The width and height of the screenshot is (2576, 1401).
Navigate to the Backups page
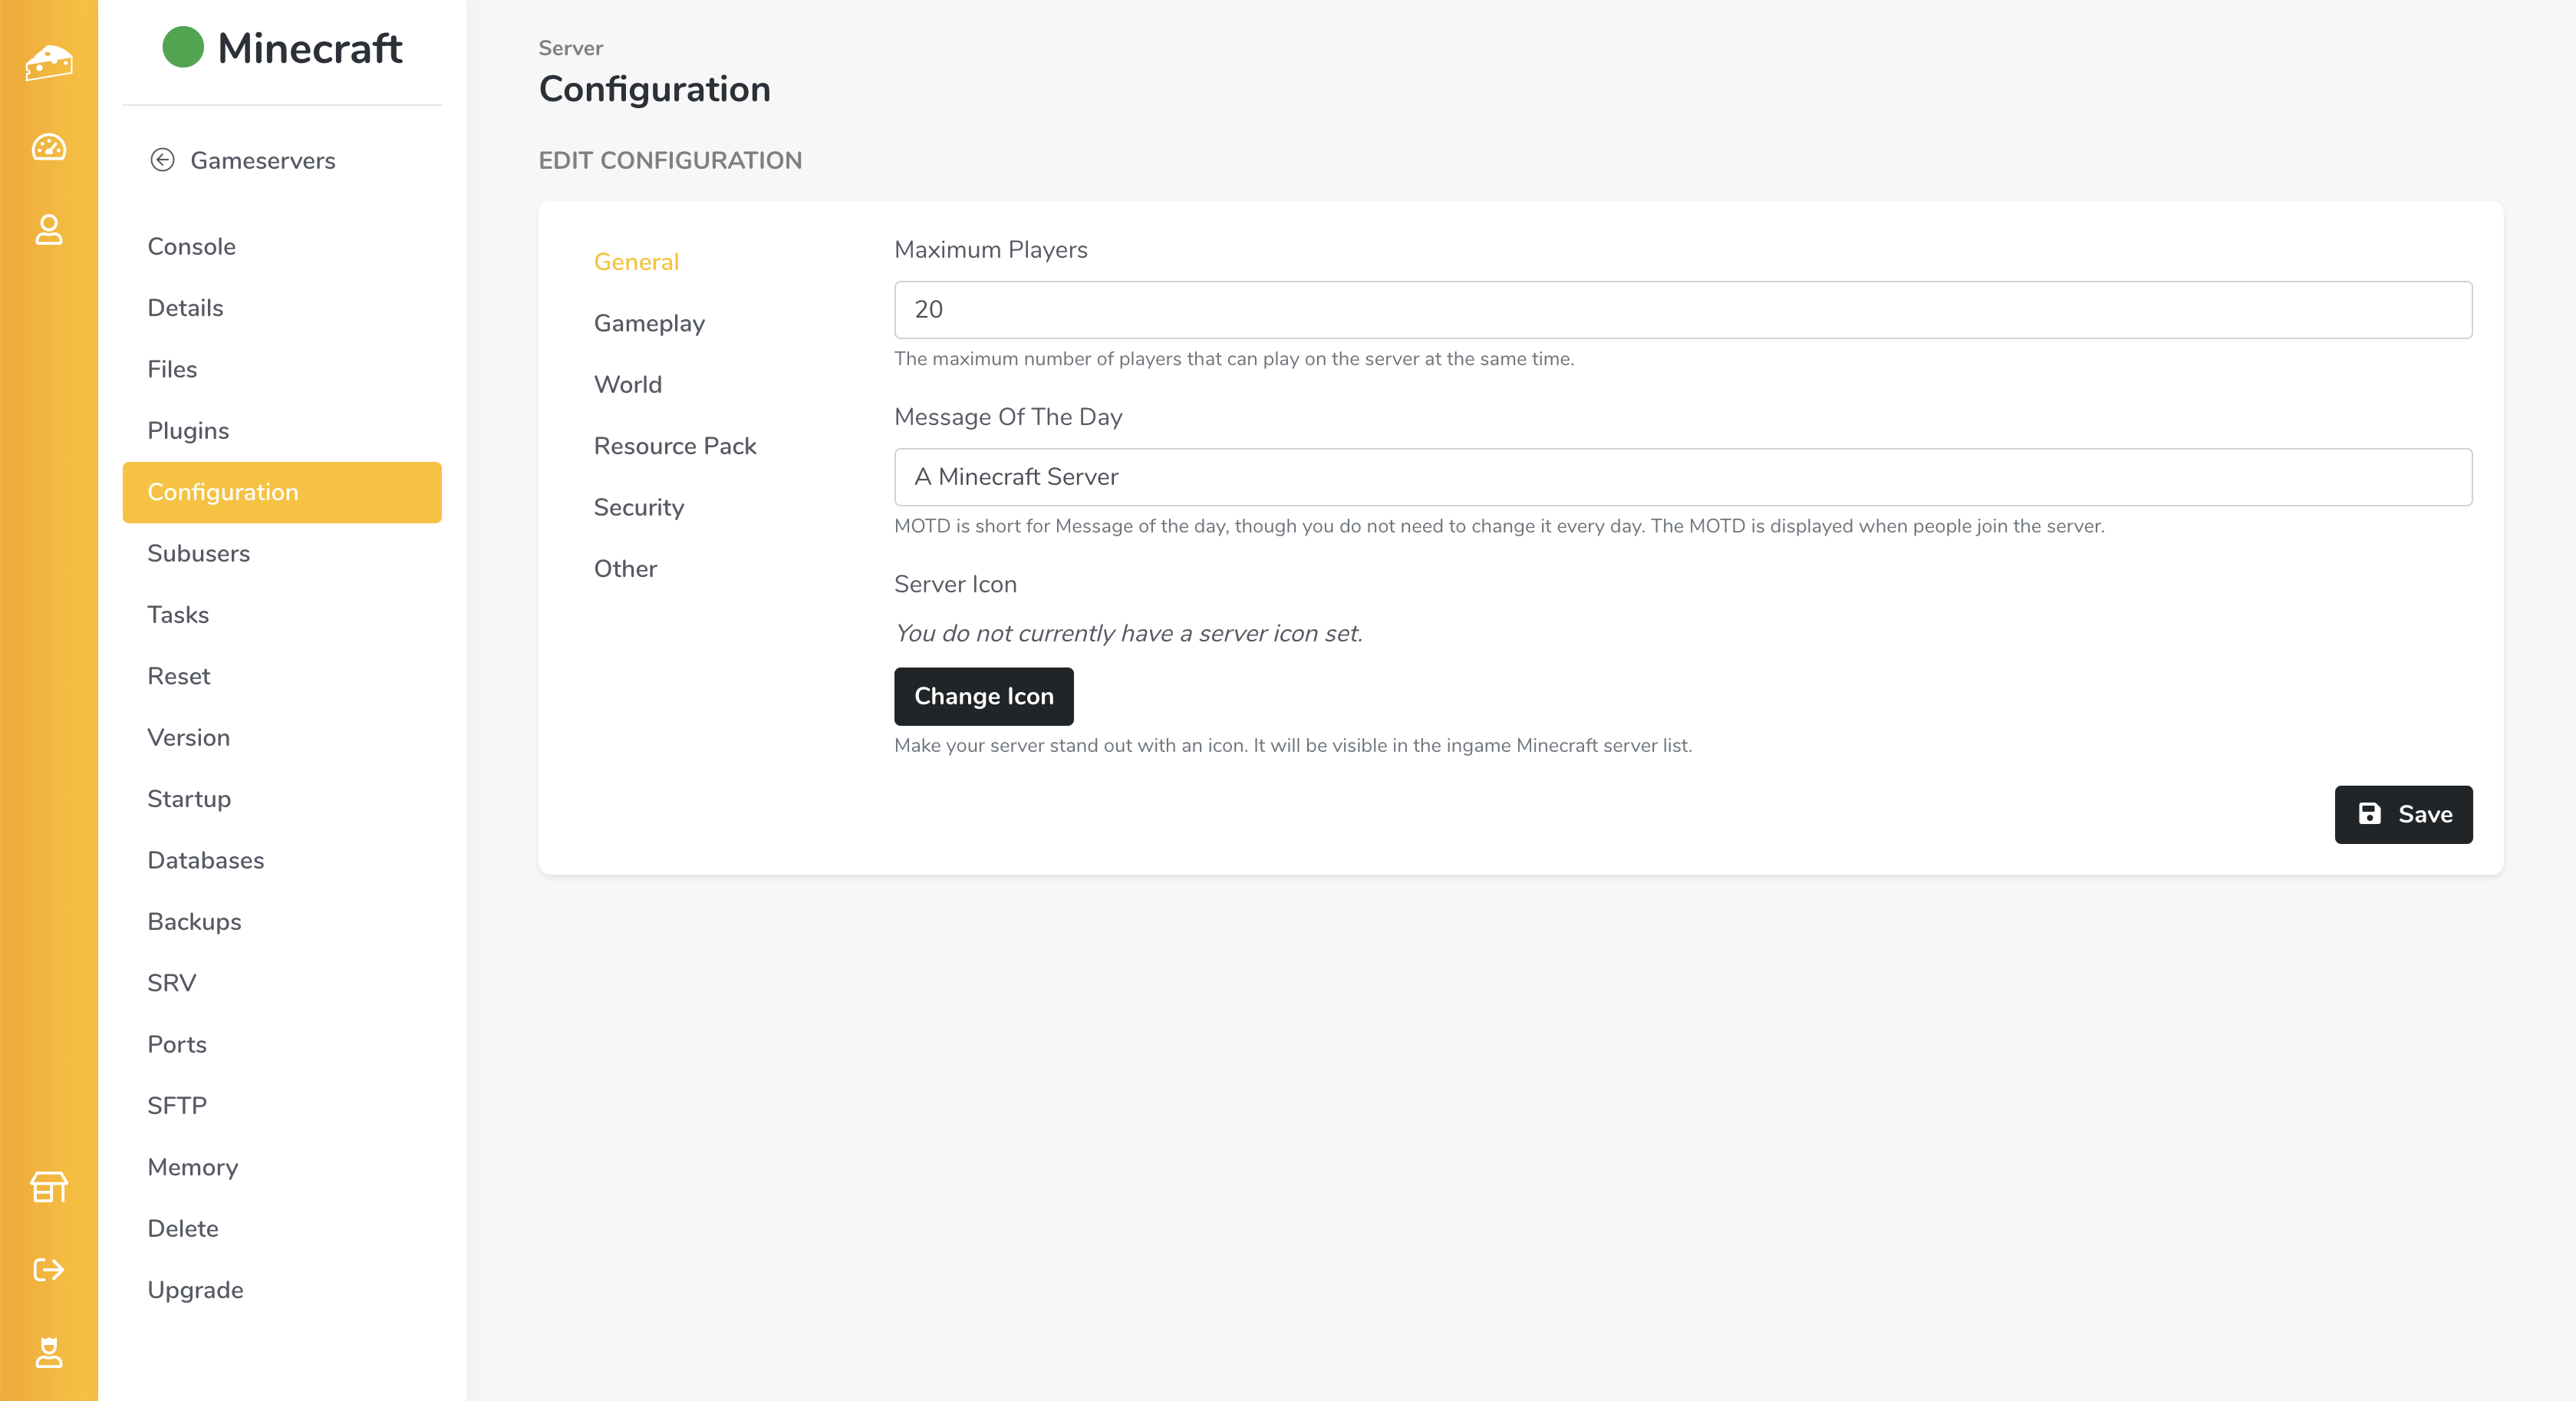194,921
